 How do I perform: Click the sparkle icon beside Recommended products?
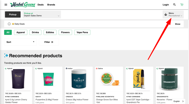coord(6,55)
